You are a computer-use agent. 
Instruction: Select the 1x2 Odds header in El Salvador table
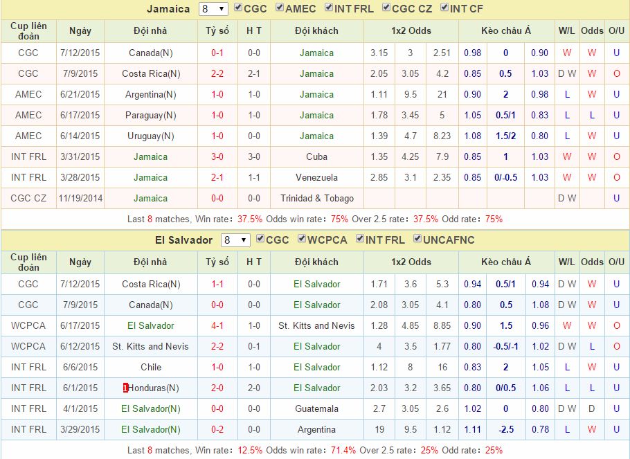pos(411,262)
